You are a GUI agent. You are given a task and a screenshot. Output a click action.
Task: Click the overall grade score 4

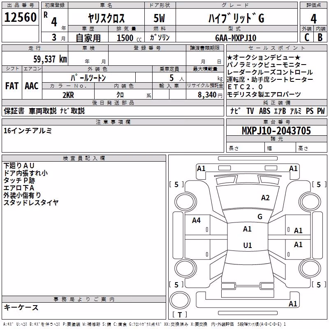tap(313, 19)
